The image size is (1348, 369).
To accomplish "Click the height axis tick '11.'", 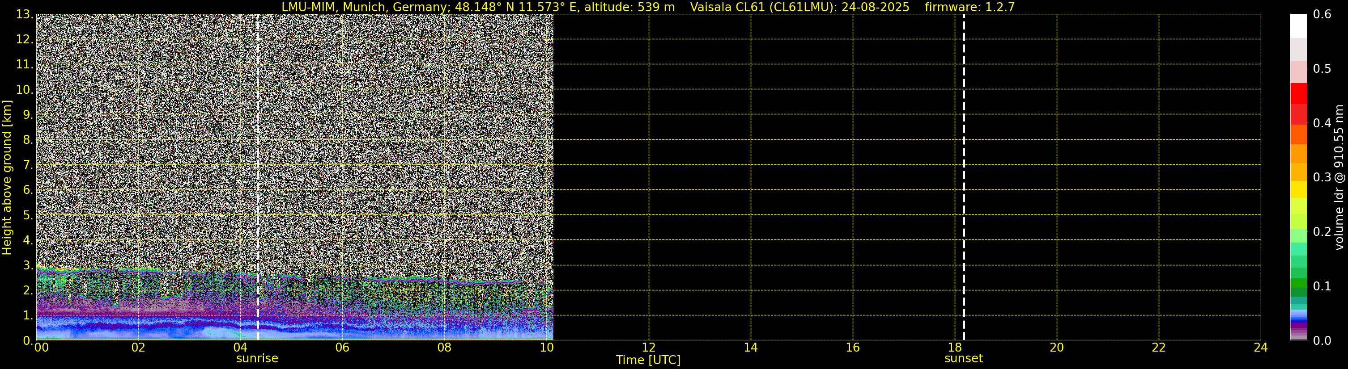I will click(x=25, y=65).
